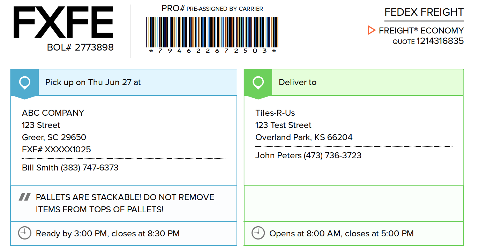
Task: Click Bill Smith's phone number (383) 747-6373
Action: pos(90,168)
